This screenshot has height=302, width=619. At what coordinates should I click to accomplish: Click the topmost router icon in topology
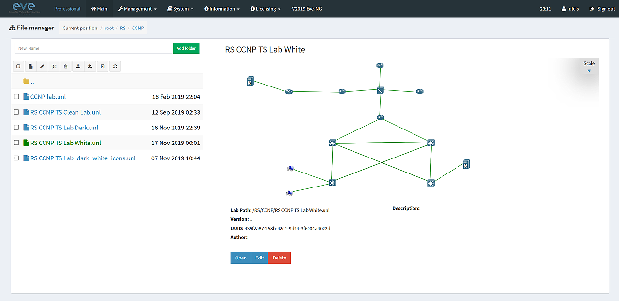coord(380,65)
